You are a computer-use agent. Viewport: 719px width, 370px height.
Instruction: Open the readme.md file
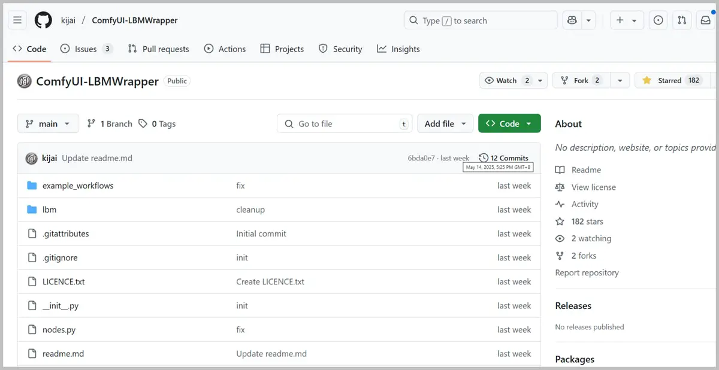pyautogui.click(x=63, y=353)
